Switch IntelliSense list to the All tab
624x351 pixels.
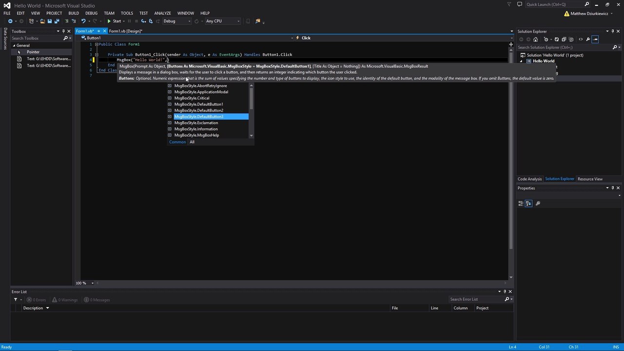(x=192, y=142)
